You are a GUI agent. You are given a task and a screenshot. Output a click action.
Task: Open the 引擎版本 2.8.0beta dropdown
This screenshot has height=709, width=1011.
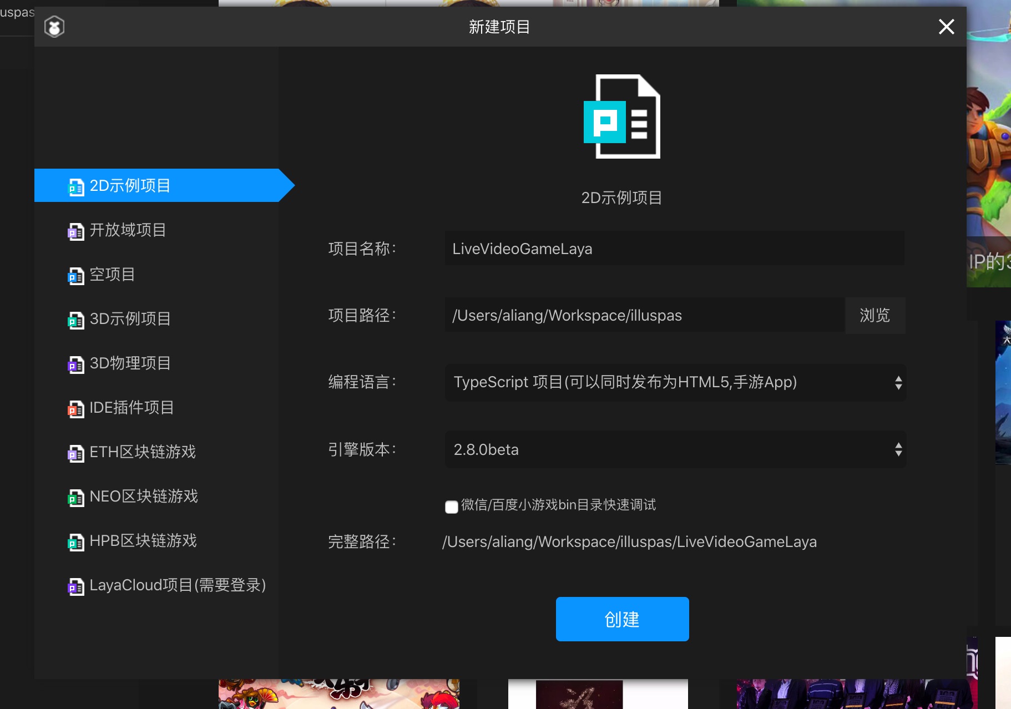click(x=675, y=449)
